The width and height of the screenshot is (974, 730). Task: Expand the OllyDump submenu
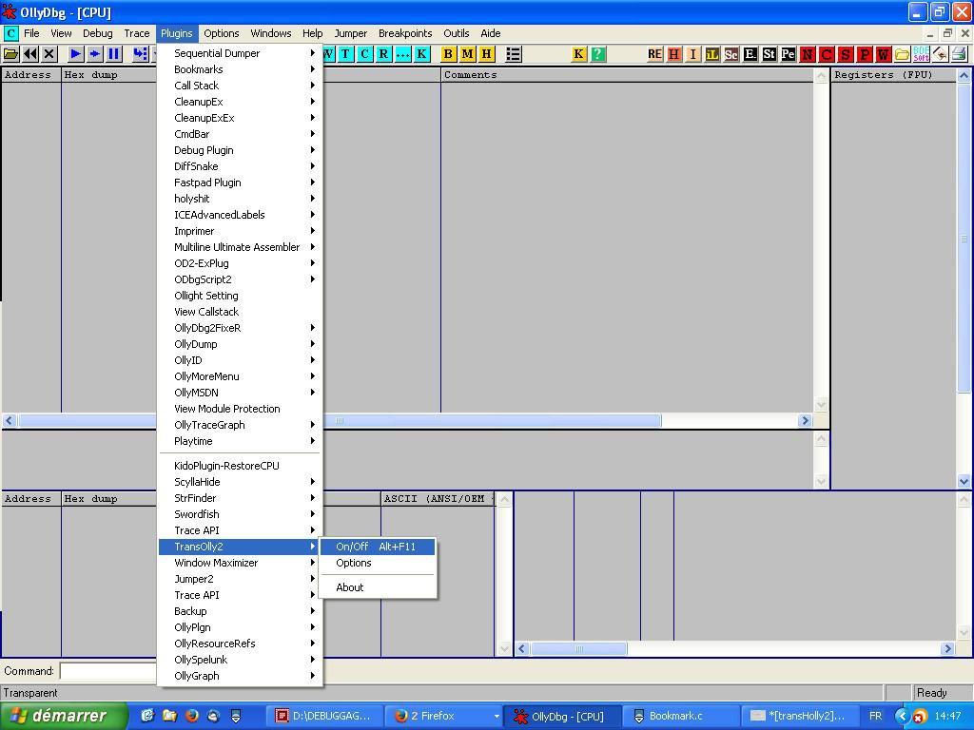click(239, 344)
